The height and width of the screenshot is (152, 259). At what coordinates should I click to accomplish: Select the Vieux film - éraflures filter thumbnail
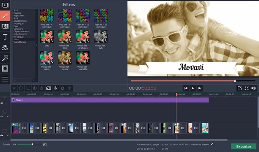(x=83, y=37)
